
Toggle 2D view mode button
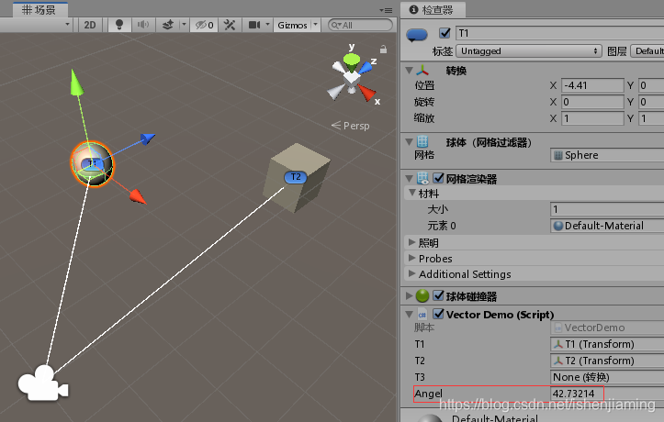click(x=90, y=25)
